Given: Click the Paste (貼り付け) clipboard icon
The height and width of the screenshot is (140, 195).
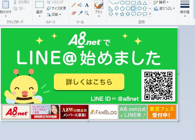Looking at the screenshot, I should [6, 4].
